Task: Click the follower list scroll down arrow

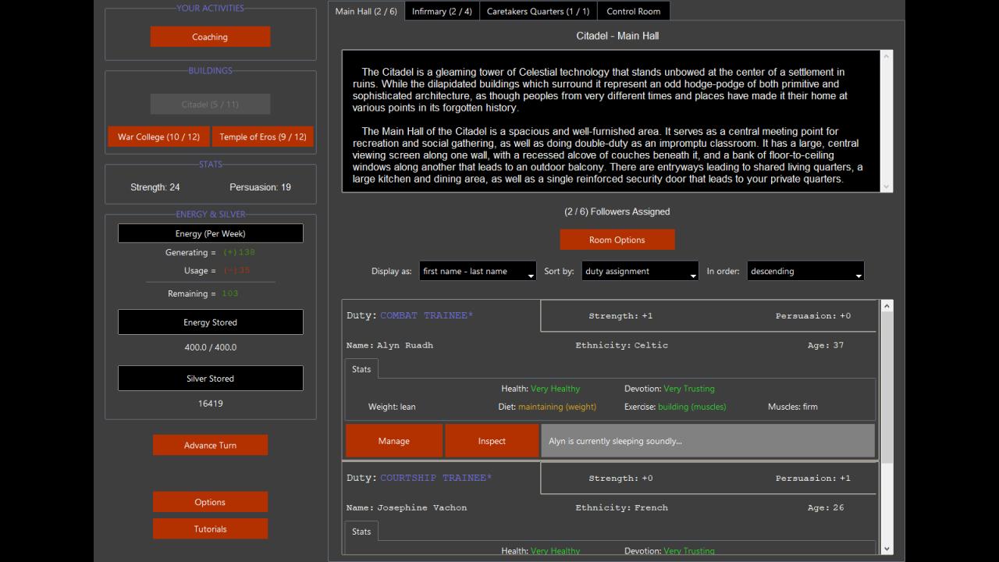Action: pos(886,549)
